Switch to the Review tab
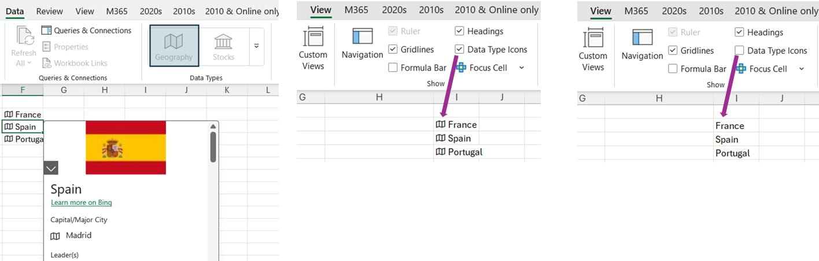This screenshot has height=261, width=819. click(x=49, y=11)
